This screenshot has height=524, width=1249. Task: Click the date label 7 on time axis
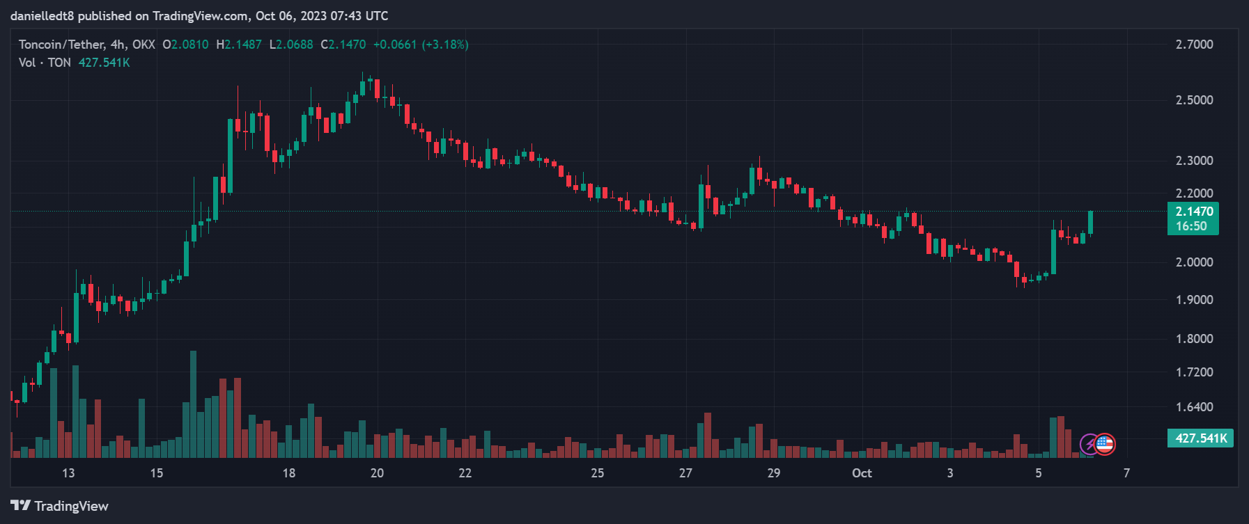1126,473
